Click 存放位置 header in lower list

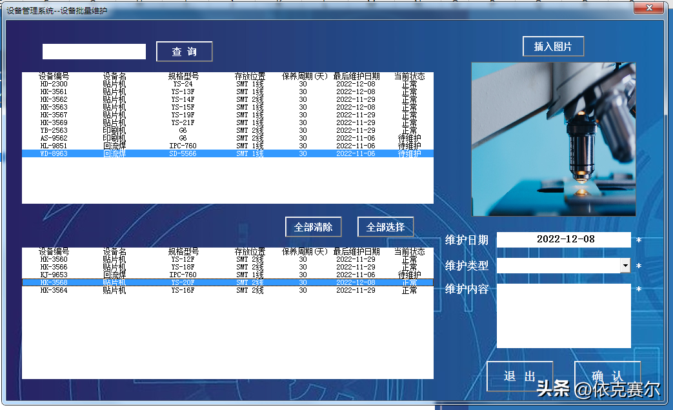250,252
